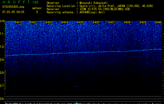This screenshot has width=164, height=104.
Task: Click time marker 0438
Action: point(127,22)
